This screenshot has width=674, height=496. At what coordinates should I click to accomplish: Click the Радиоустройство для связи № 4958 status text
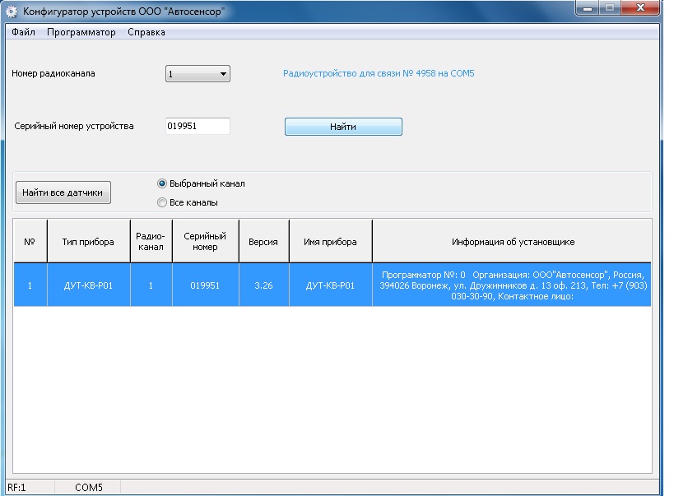(x=379, y=73)
